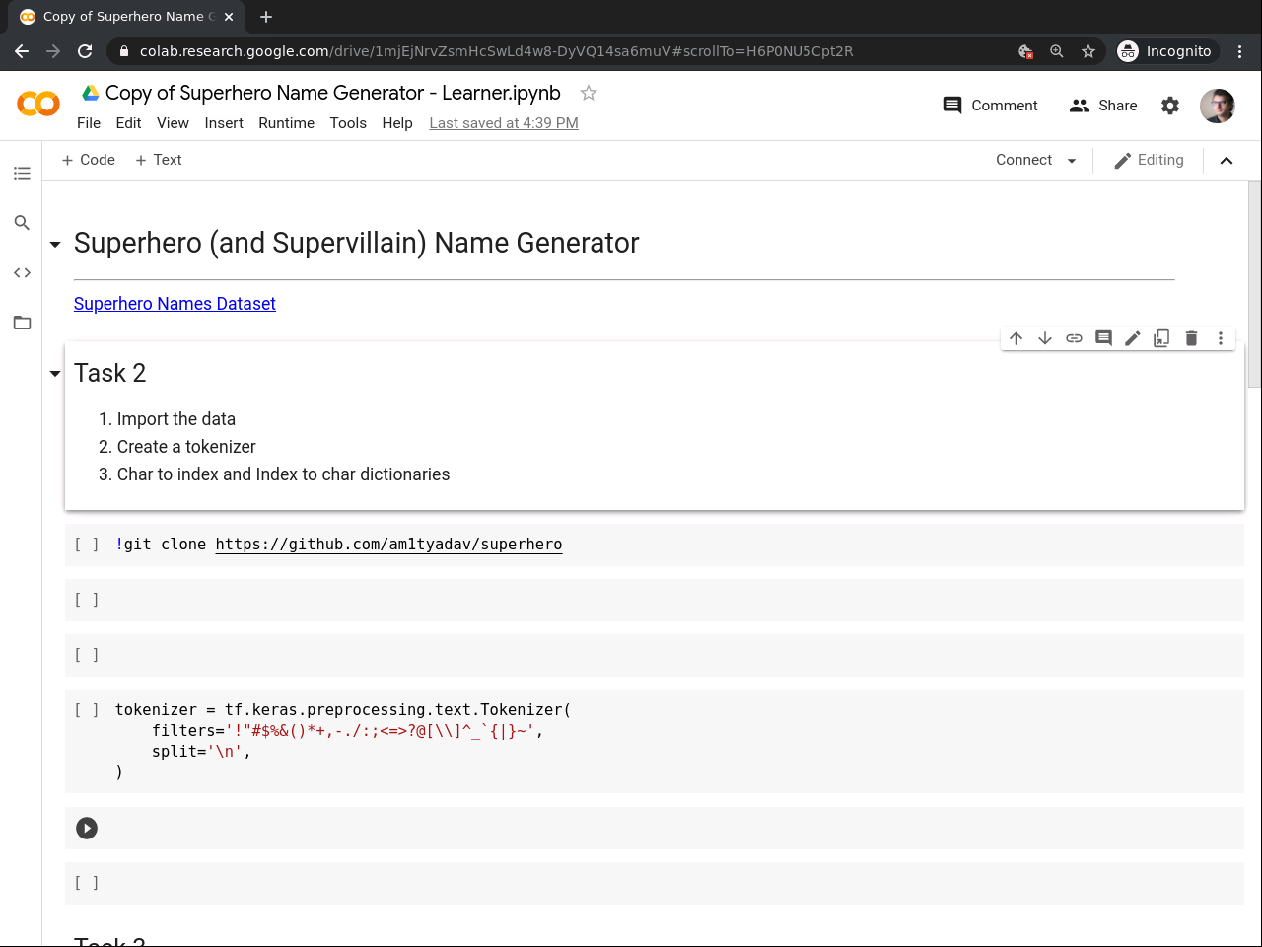The width and height of the screenshot is (1262, 947).
Task: Open the Files folder panel
Action: click(22, 323)
